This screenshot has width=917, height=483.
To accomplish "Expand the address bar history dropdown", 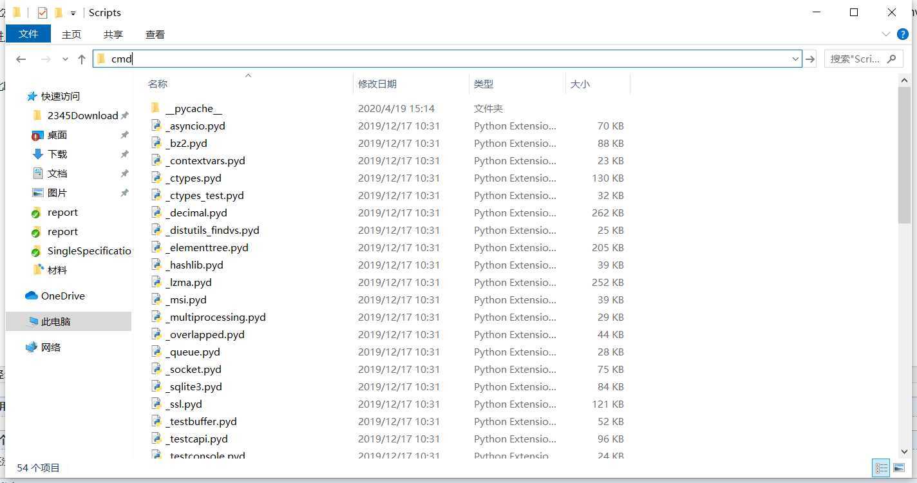I will (795, 59).
